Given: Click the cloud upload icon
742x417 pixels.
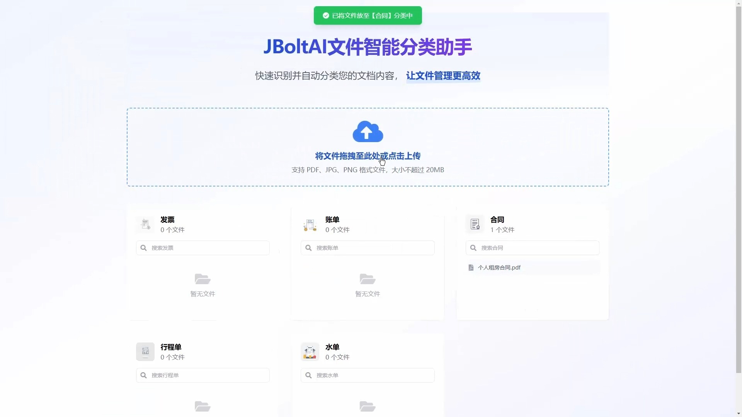Looking at the screenshot, I should (368, 132).
